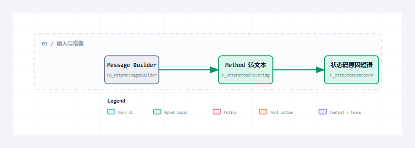Click the Policy legend swatch
Image resolution: width=415 pixels, height=148 pixels.
[x=217, y=112]
